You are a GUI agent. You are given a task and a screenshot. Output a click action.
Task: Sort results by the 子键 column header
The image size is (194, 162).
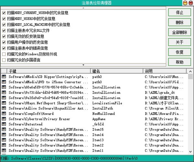coord(48,71)
